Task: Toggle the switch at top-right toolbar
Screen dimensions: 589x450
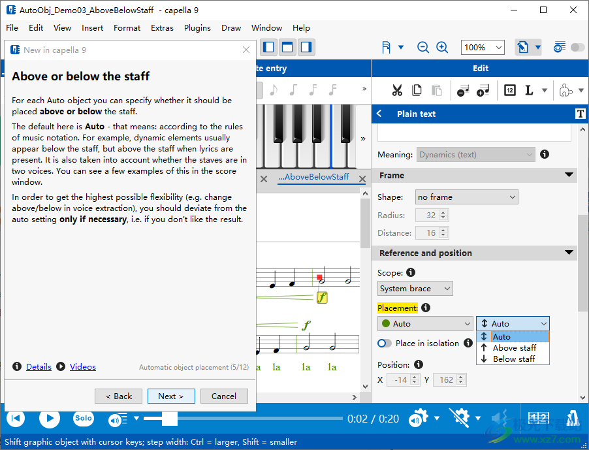Action: click(x=577, y=47)
